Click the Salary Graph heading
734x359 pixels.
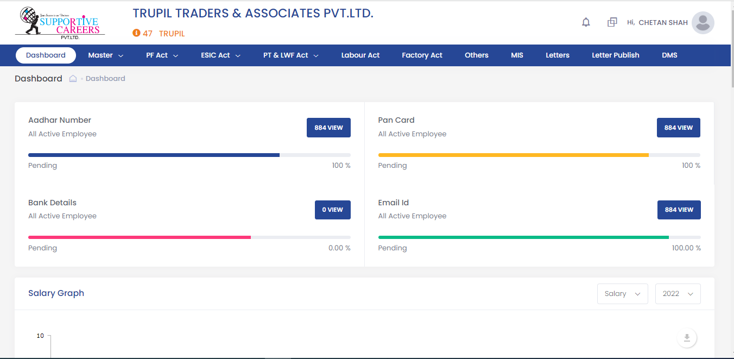[56, 293]
